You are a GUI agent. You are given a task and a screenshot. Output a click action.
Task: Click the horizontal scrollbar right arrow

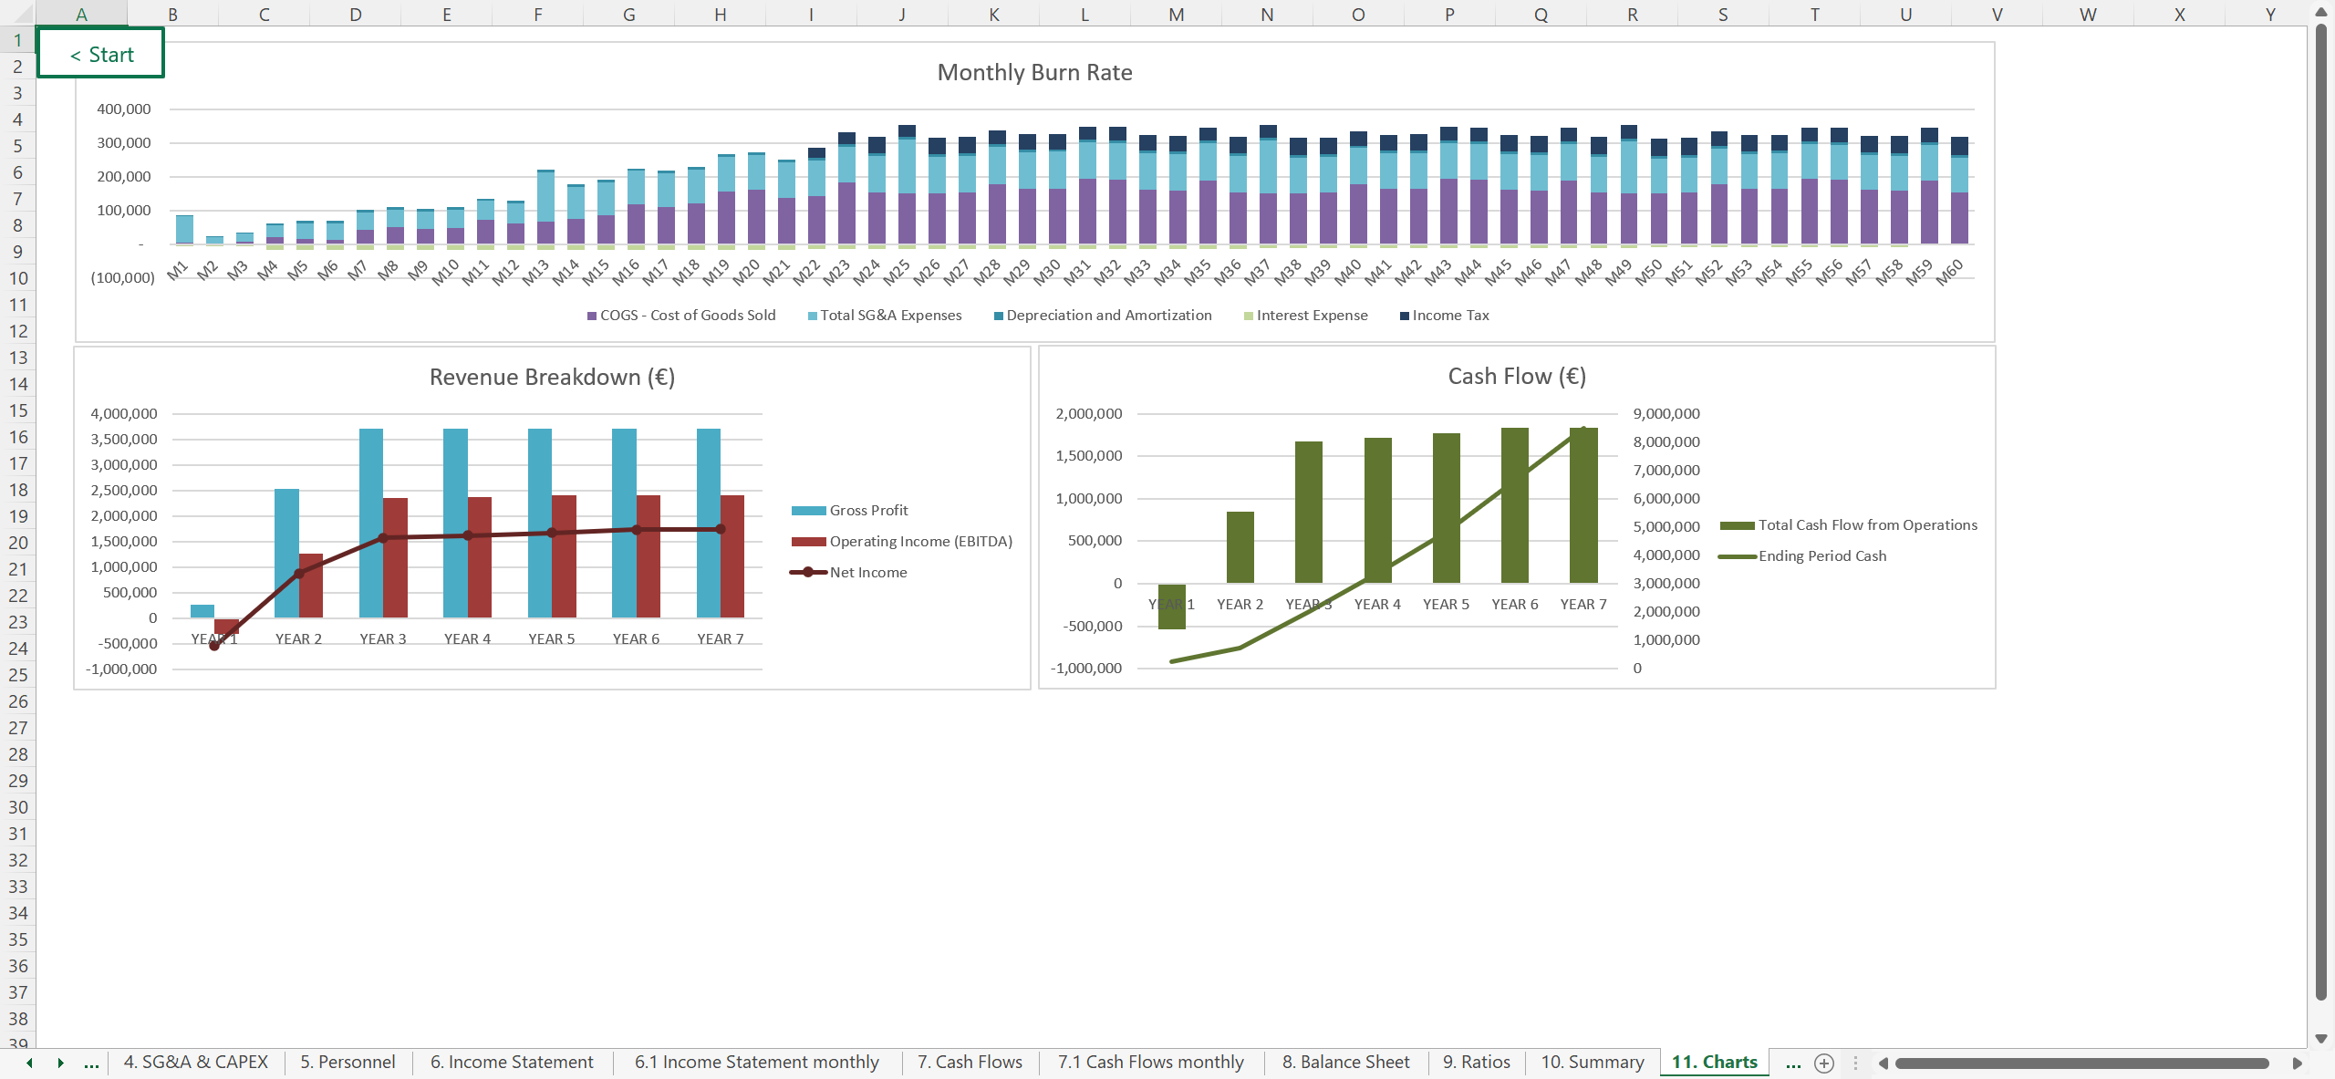pyautogui.click(x=2297, y=1063)
